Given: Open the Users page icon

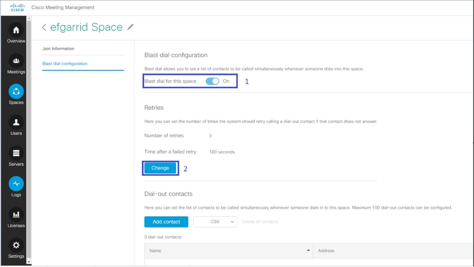Looking at the screenshot, I should (16, 123).
